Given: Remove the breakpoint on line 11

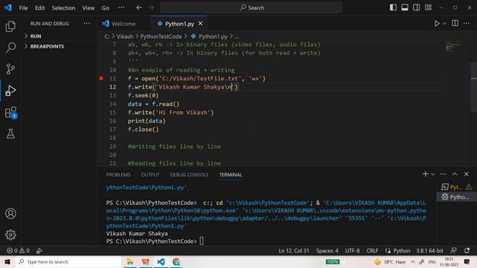Looking at the screenshot, I should click(x=101, y=78).
